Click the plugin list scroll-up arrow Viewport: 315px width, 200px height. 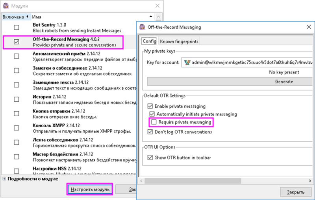(158, 17)
